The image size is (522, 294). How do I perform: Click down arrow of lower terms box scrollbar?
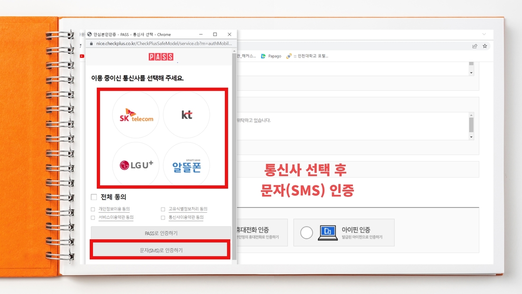471,137
